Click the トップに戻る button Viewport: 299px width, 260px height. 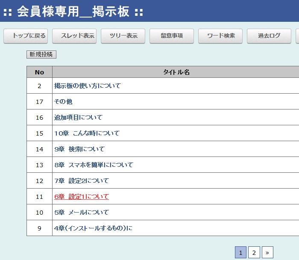pyautogui.click(x=26, y=36)
